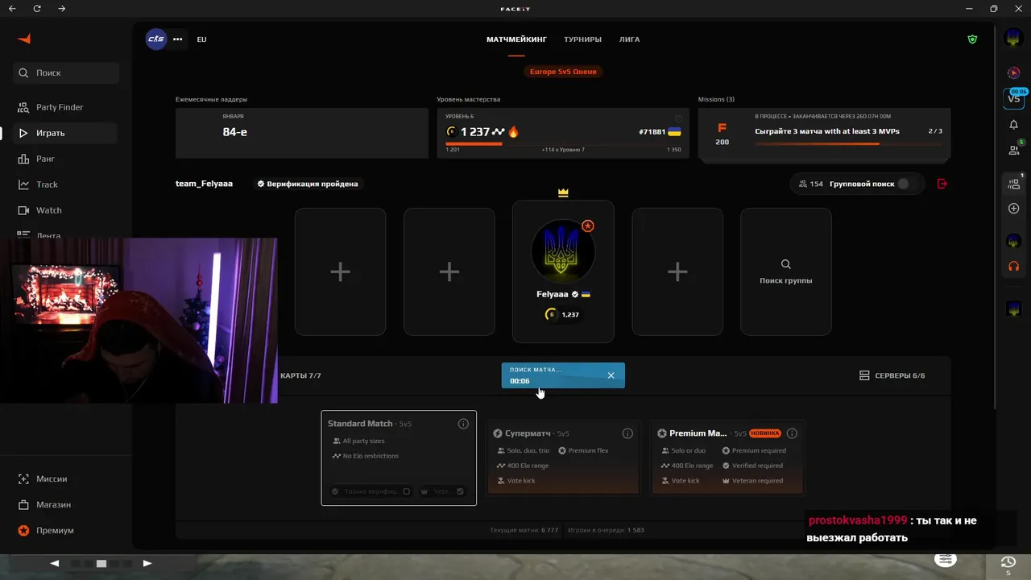This screenshot has height=580, width=1031.
Task: Show info for Суперматч
Action: (627, 433)
